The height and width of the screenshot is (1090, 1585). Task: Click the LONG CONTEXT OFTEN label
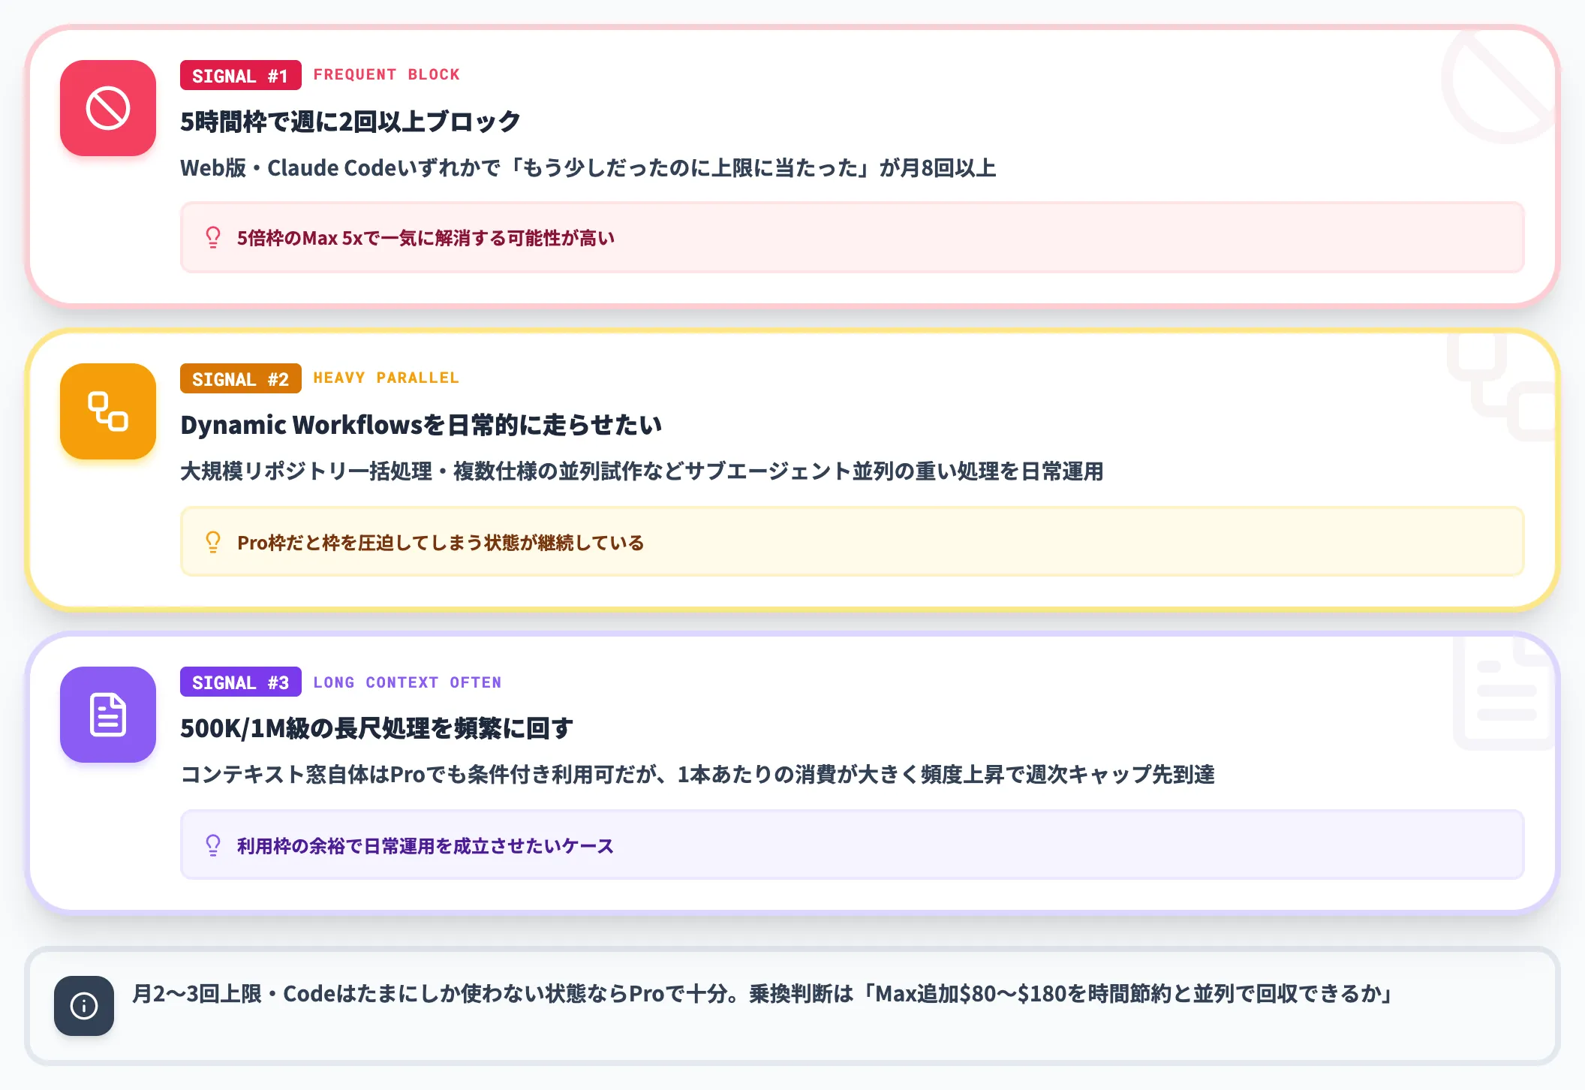(x=408, y=682)
